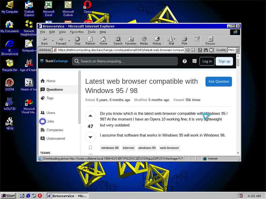Click the Opera quick launch icon in taskbar
Image resolution: width=266 pixels, height=199 pixels.
[x=40, y=196]
